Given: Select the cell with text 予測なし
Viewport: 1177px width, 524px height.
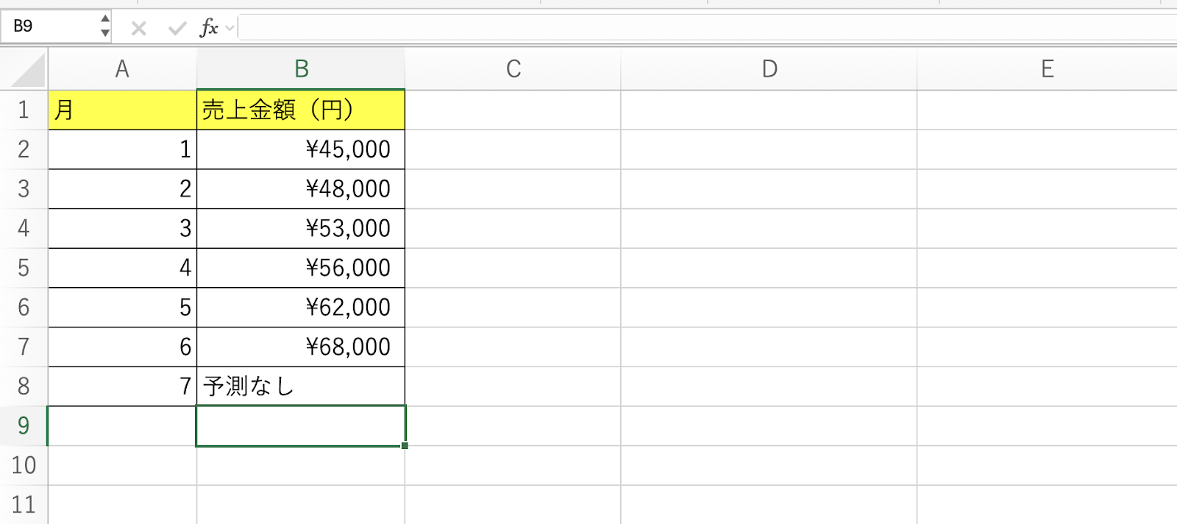Looking at the screenshot, I should (301, 386).
